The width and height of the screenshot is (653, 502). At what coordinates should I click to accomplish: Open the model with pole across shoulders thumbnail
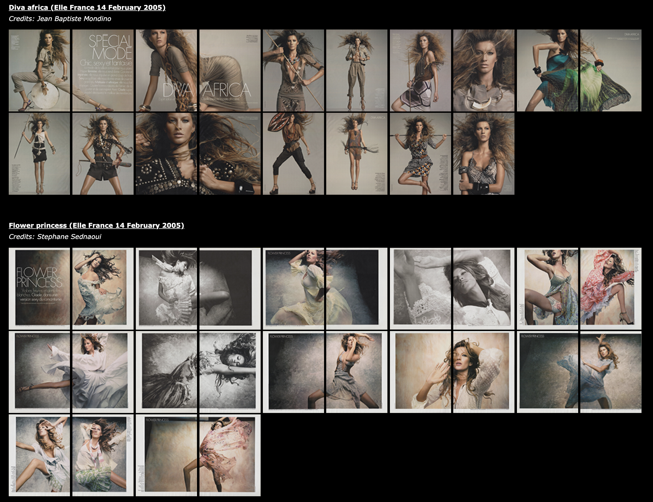tap(420, 153)
